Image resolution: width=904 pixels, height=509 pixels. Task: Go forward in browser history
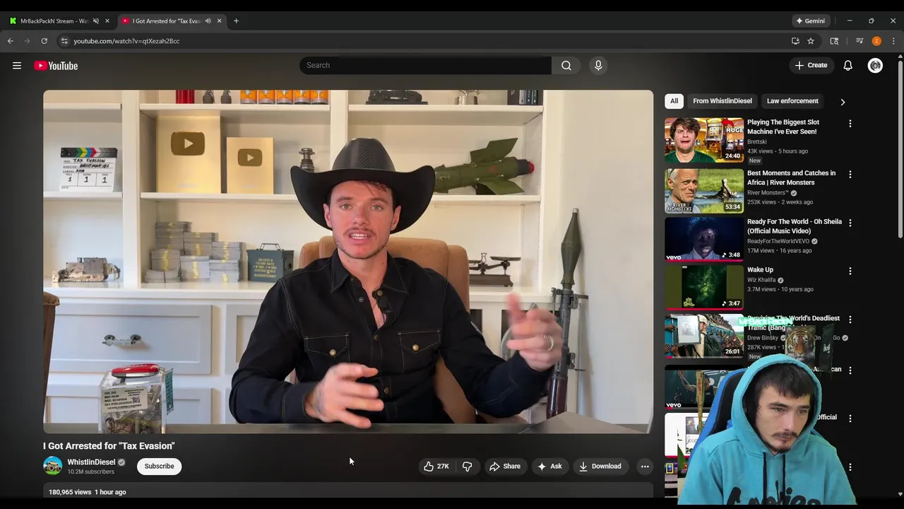pyautogui.click(x=28, y=41)
